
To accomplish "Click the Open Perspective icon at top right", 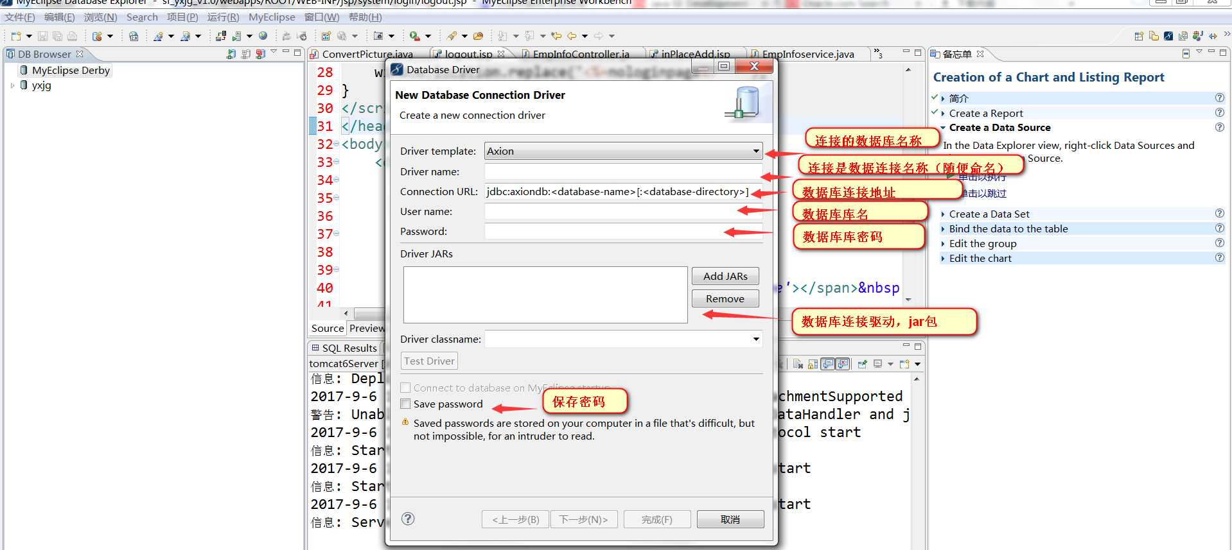I will [x=1139, y=36].
